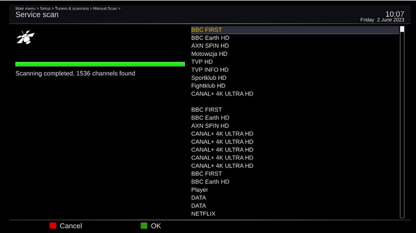Click the Service scan title
Image resolution: width=416 pixels, height=233 pixels.
37,15
